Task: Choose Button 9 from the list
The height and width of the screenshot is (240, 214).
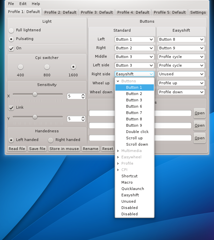Action: (134, 126)
